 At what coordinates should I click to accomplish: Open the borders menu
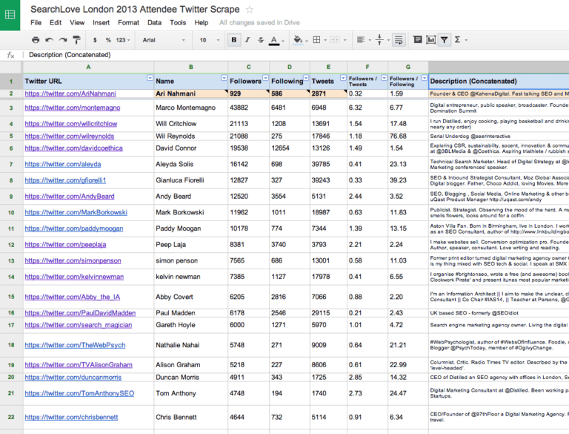317,40
